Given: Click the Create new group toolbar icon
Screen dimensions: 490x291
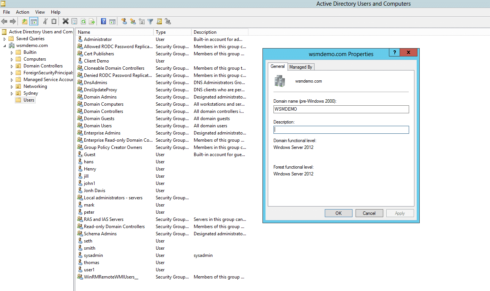Looking at the screenshot, I should click(133, 22).
